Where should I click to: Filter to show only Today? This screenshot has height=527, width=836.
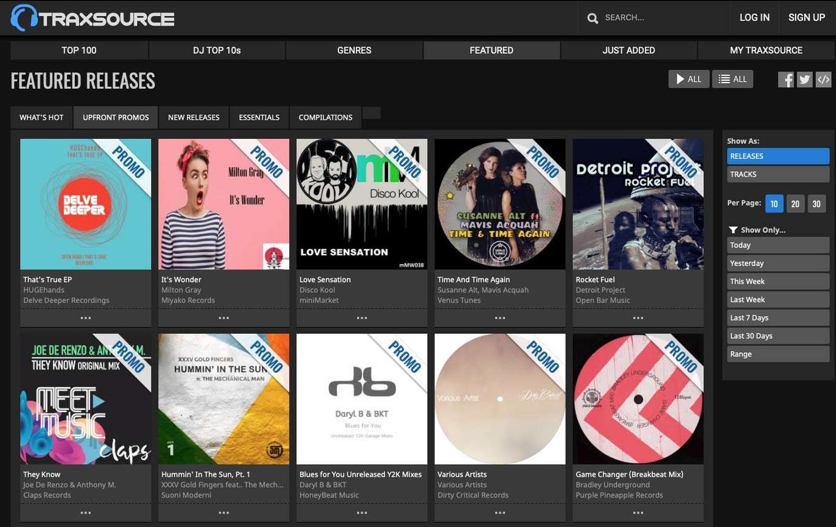[x=778, y=245]
